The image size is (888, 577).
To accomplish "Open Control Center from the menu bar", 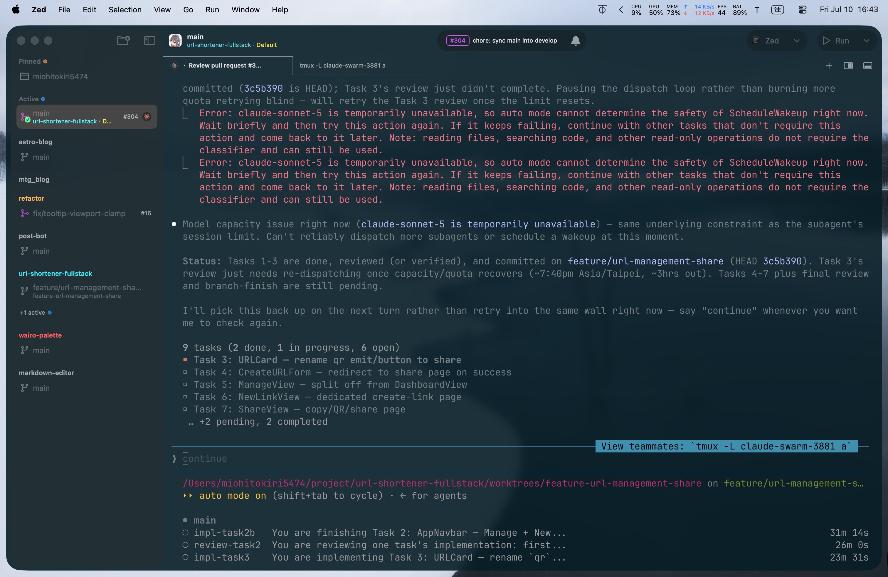I will coord(802,10).
